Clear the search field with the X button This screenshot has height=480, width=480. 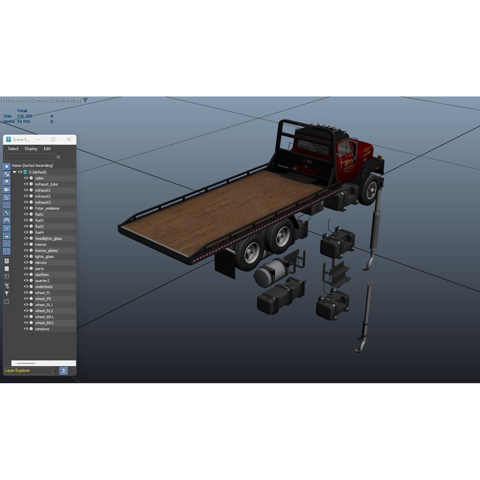pyautogui.click(x=59, y=157)
